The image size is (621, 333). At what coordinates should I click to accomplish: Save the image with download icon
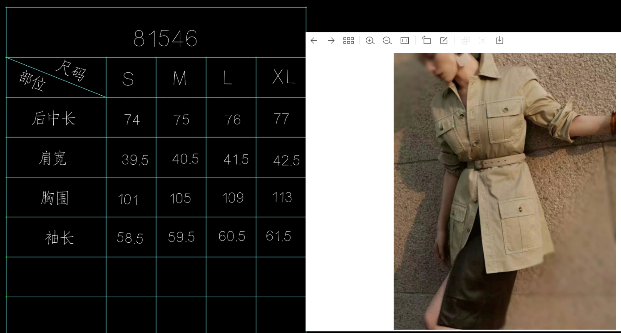coord(500,40)
